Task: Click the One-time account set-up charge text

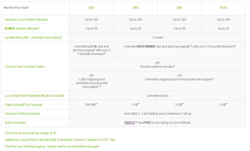Action: (30, 133)
